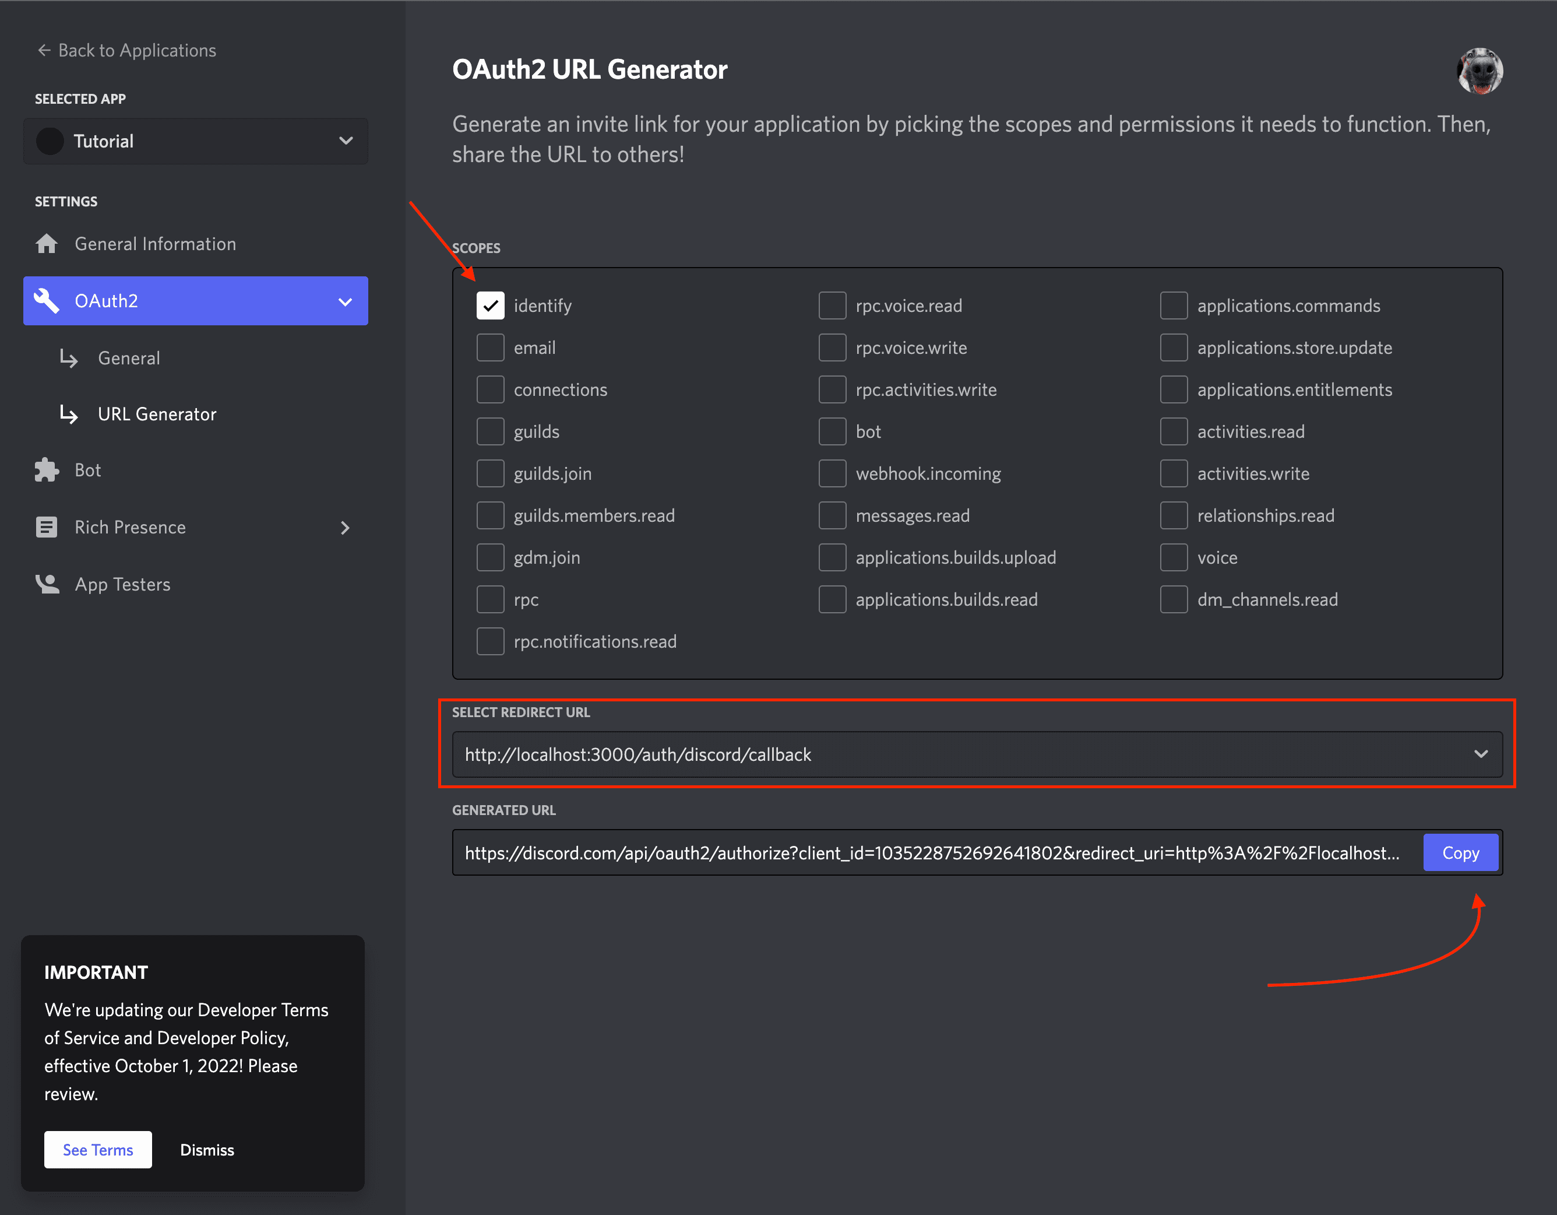Open General Information settings
Image resolution: width=1557 pixels, height=1215 pixels.
pos(195,244)
